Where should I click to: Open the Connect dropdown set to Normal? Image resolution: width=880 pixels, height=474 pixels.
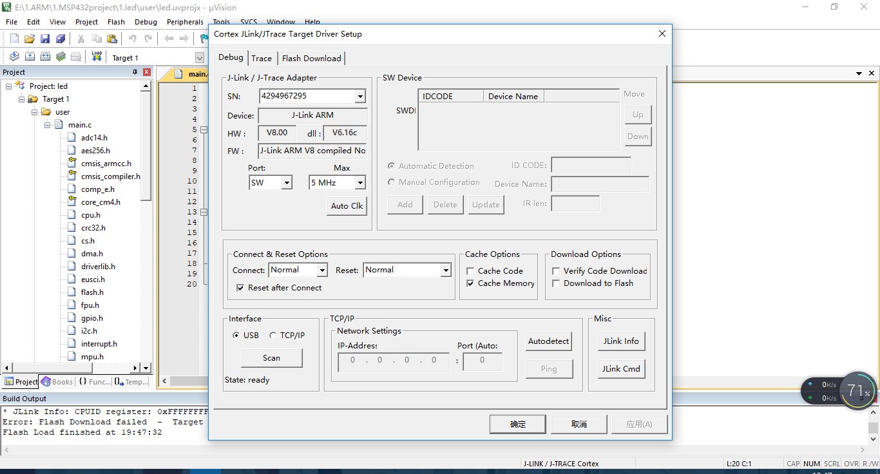(x=323, y=270)
